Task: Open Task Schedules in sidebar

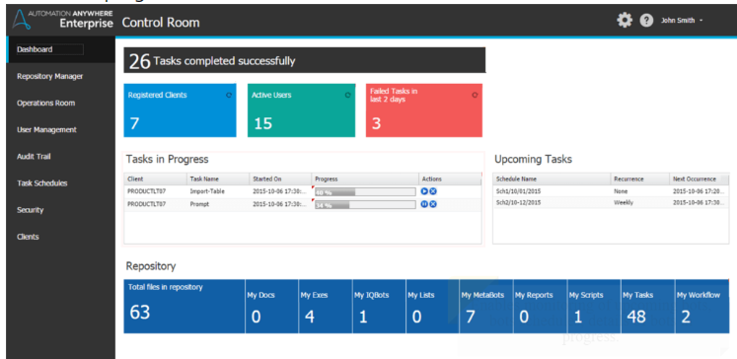Action: pos(41,183)
